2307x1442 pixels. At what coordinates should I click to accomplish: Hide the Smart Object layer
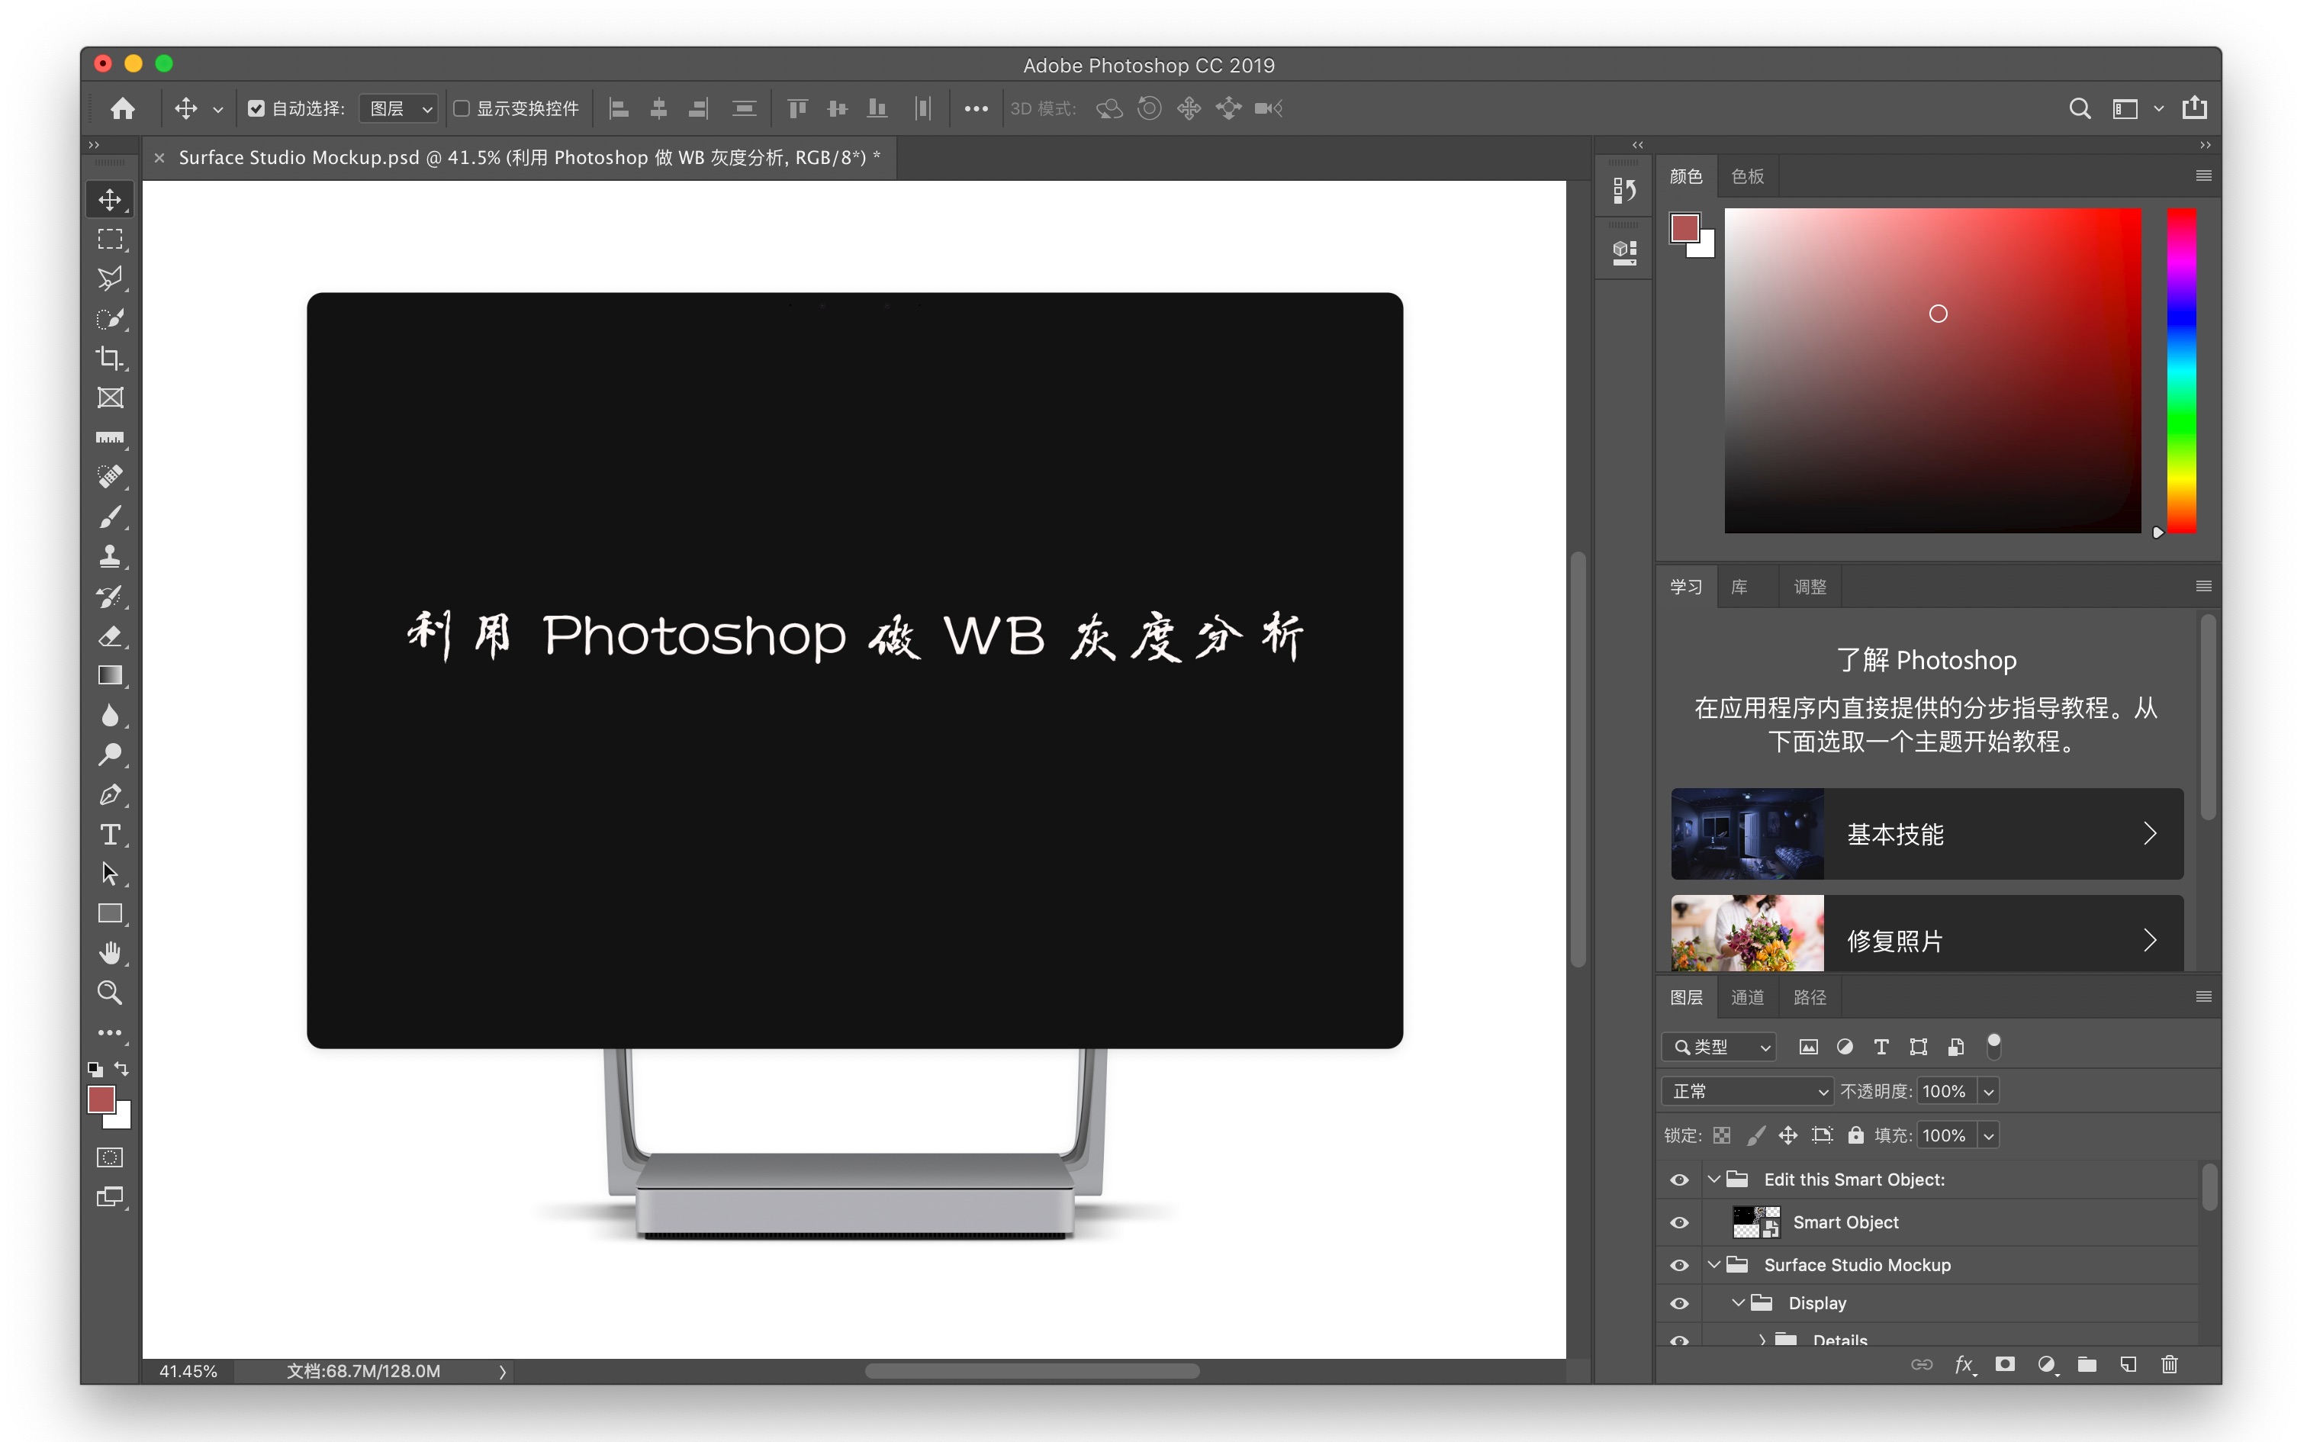pos(1680,1222)
